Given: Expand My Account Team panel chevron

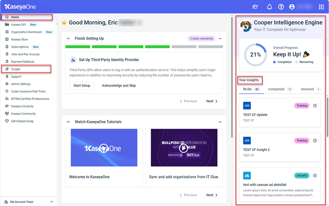Looking at the screenshot, I should click(x=52, y=202).
